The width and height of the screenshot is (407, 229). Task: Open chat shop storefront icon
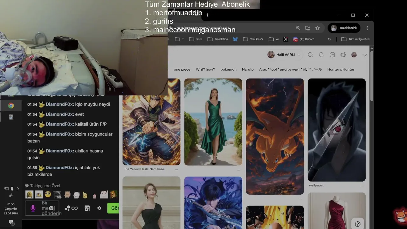(x=87, y=208)
